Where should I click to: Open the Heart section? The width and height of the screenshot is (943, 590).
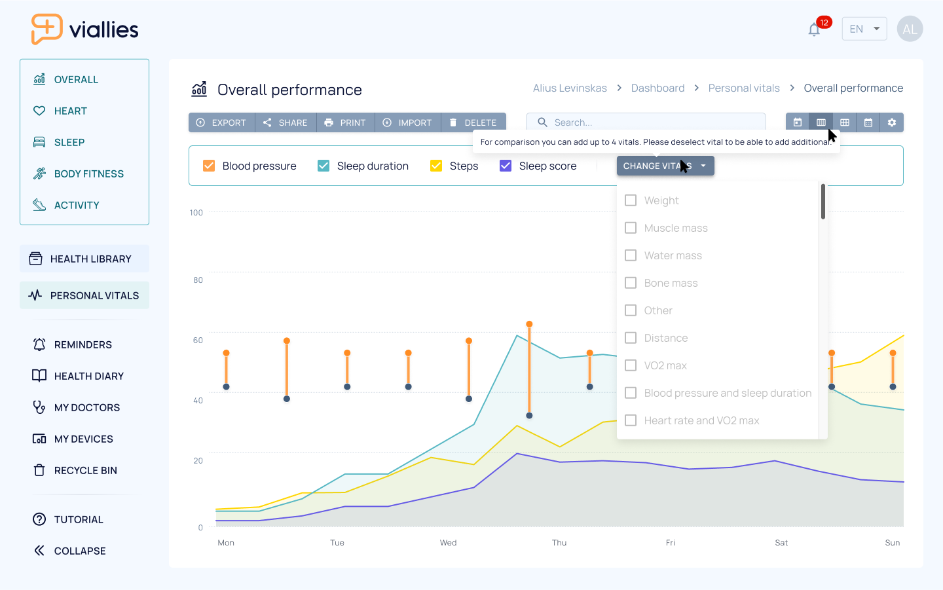point(71,111)
